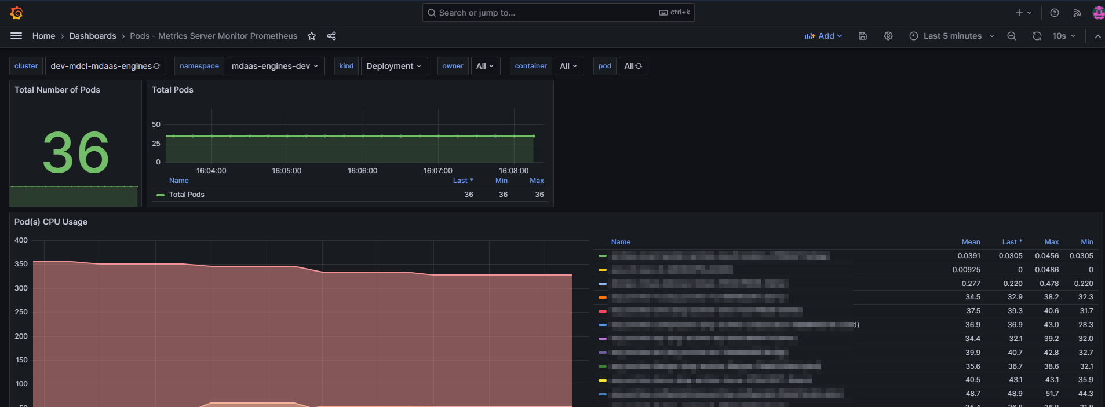Viewport: 1105px width, 407px height.
Task: Open the kind Deployment dropdown
Action: click(x=394, y=66)
